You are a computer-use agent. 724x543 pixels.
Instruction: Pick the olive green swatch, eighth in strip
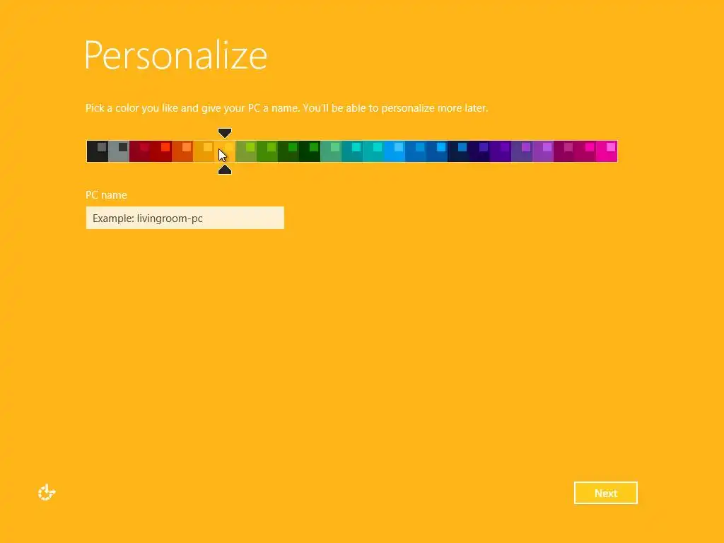pos(246,151)
